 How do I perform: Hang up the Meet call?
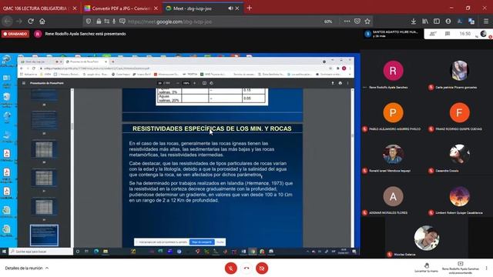point(246,269)
